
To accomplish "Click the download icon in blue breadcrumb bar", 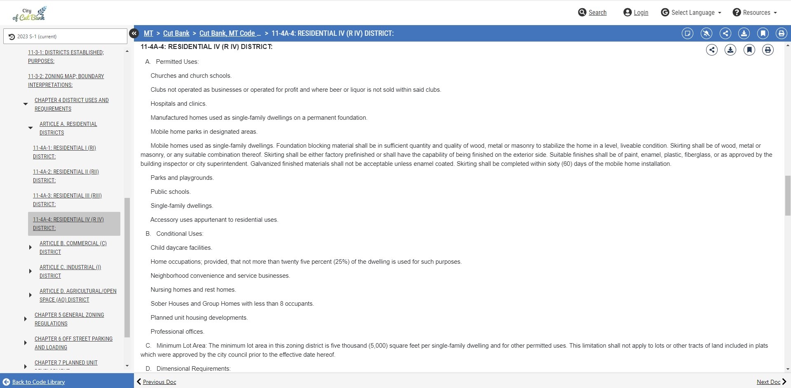I will click(744, 33).
